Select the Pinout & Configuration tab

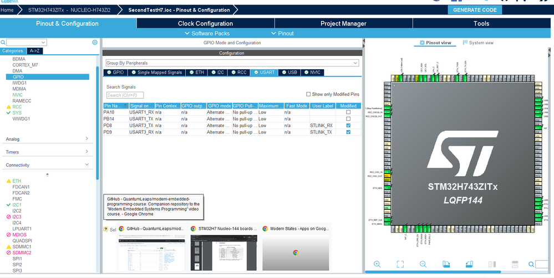pos(68,24)
